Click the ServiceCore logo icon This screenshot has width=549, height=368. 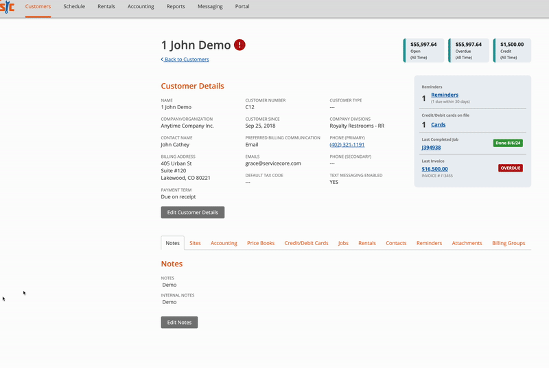point(7,7)
